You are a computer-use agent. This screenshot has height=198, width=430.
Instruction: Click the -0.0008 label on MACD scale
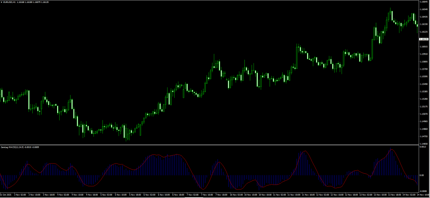423,191
